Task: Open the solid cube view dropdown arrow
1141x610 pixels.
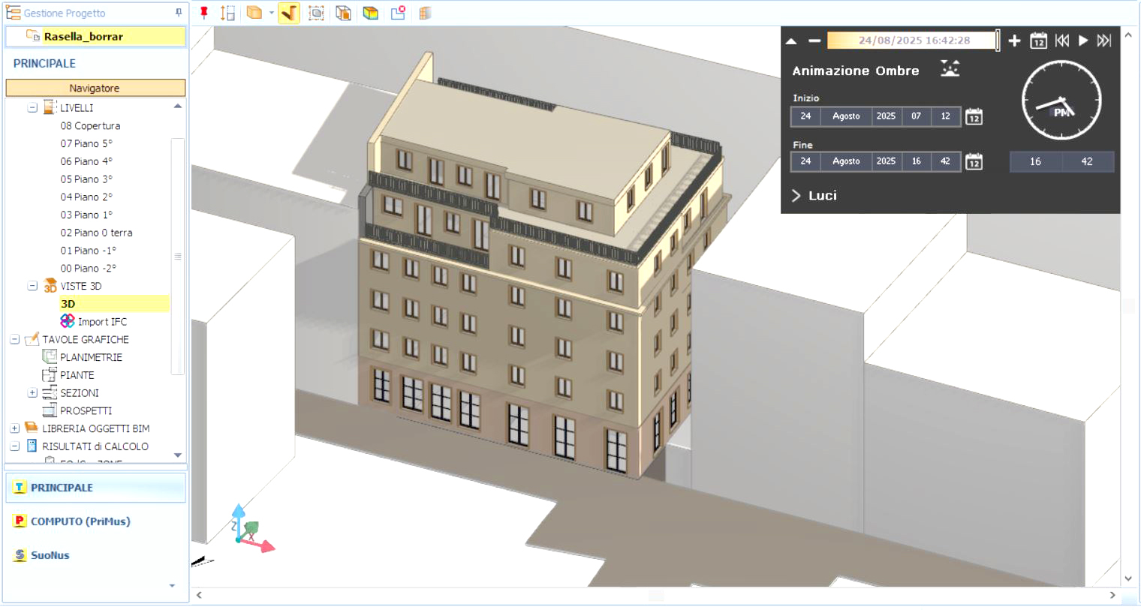Action: tap(271, 13)
